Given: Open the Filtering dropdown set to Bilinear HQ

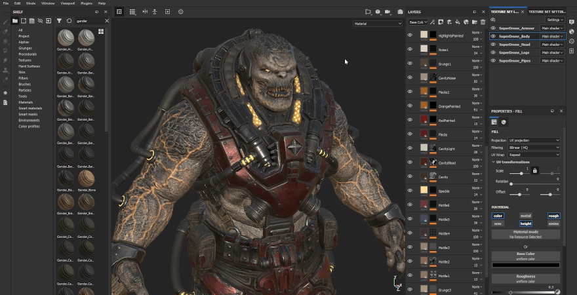Looking at the screenshot, I should click(x=534, y=147).
